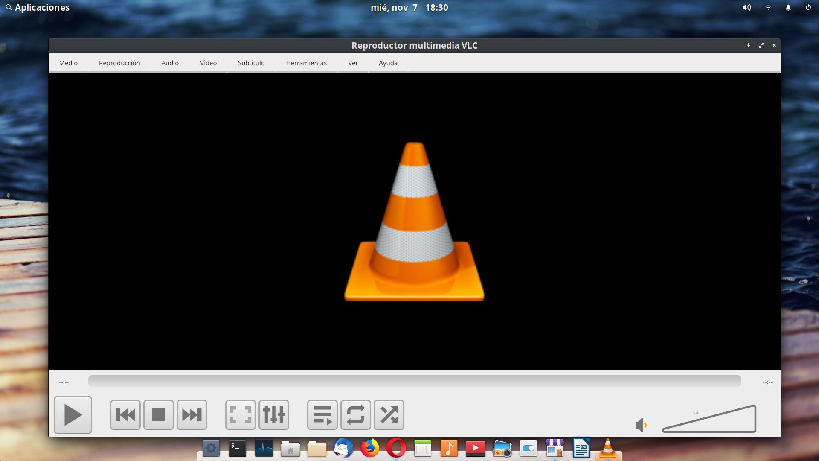Open the Subtítulo menu
Viewport: 819px width, 461px height.
pos(251,63)
